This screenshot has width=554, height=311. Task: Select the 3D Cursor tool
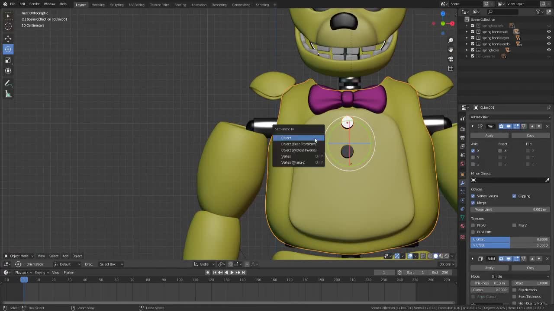(8, 26)
